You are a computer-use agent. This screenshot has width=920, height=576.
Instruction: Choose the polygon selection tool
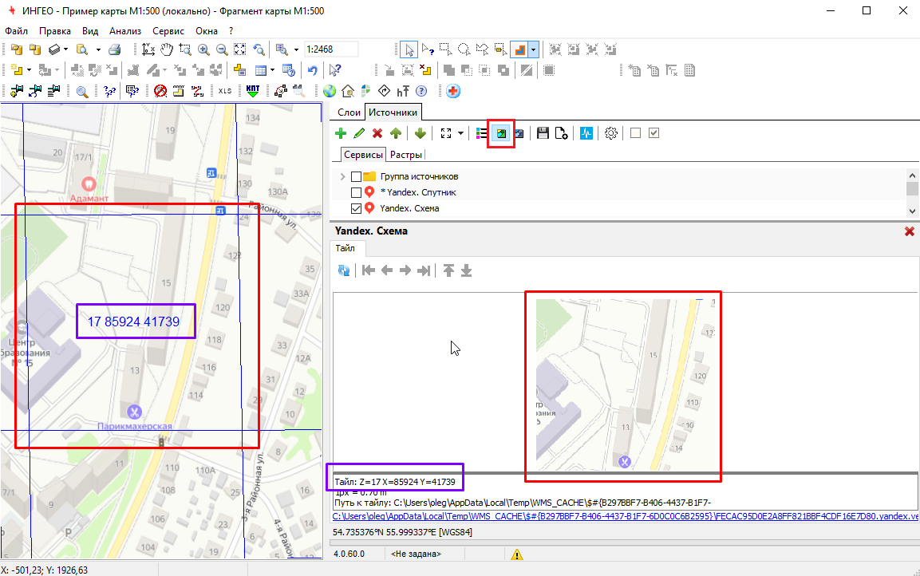click(x=482, y=49)
